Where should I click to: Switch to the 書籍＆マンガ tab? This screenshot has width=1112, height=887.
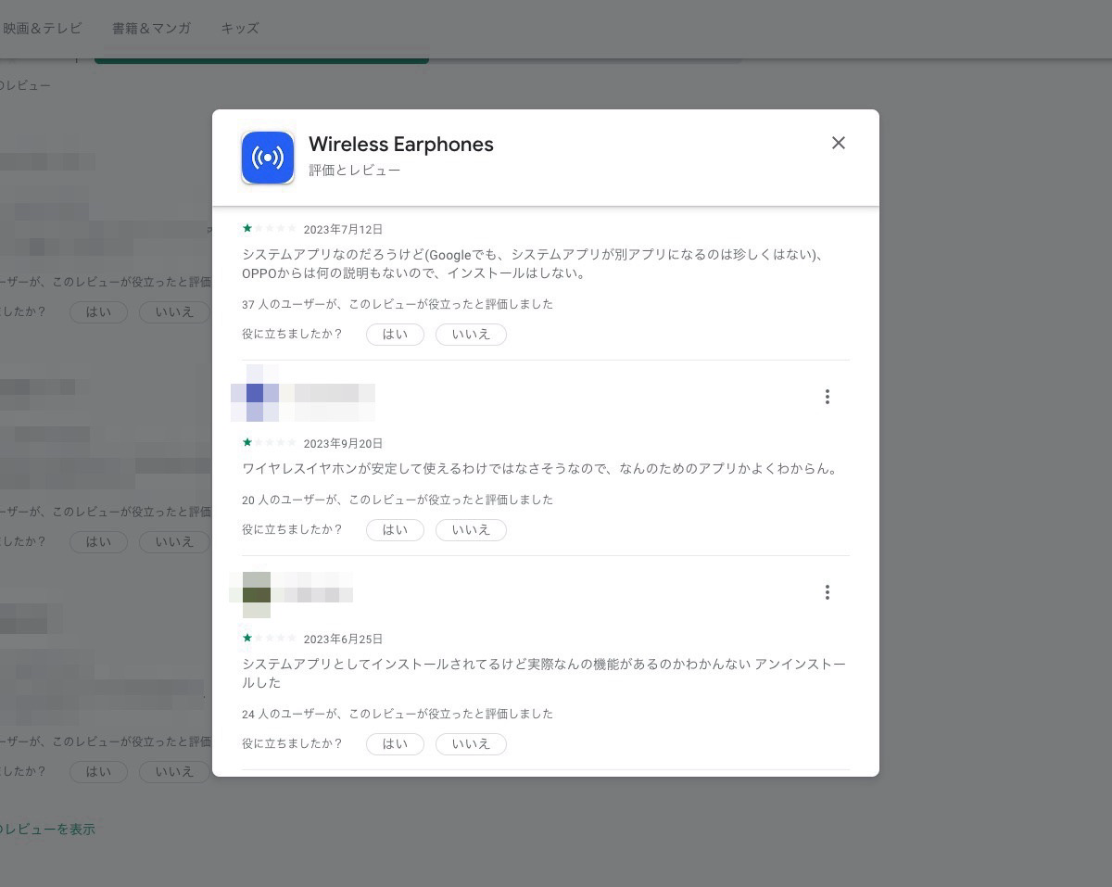point(150,28)
